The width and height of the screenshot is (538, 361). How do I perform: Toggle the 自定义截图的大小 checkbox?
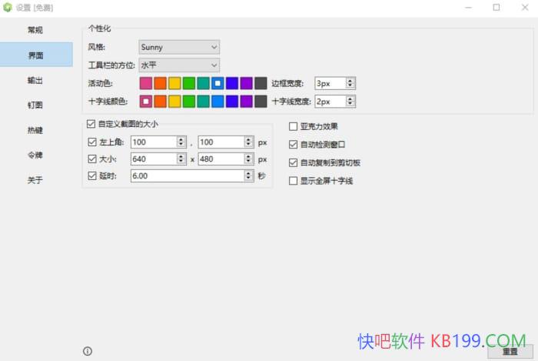[x=91, y=124]
